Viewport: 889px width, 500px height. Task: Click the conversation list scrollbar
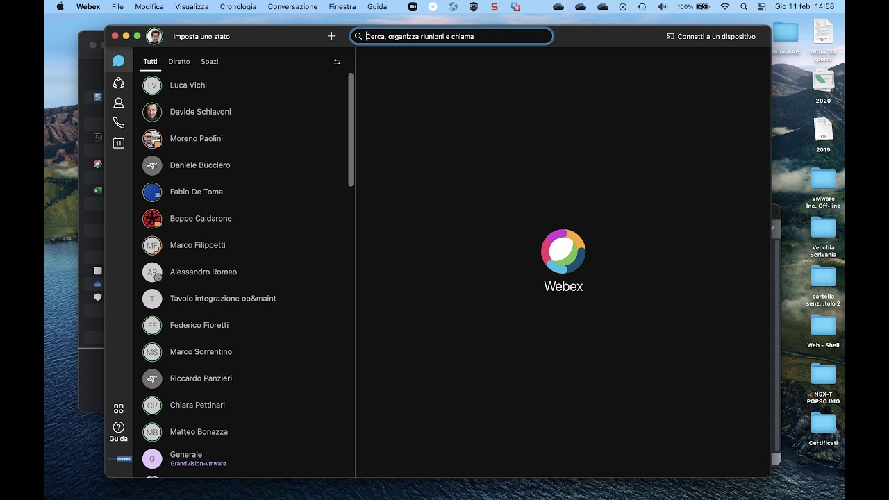coord(351,130)
